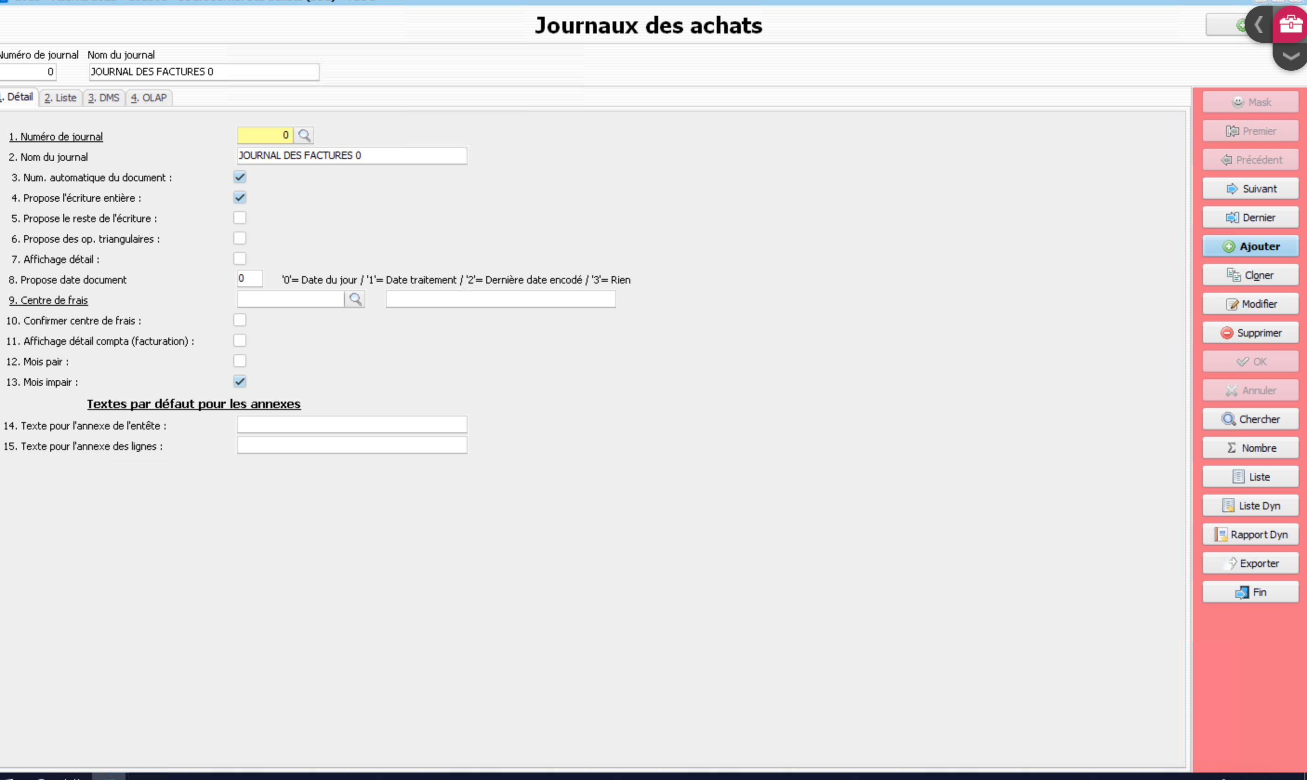Click the Premier button
The image size is (1307, 780).
(1250, 131)
